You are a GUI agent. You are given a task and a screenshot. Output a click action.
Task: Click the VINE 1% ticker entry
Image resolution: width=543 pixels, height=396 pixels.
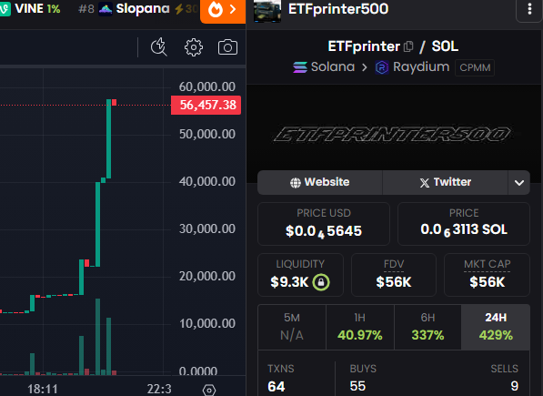[31, 9]
